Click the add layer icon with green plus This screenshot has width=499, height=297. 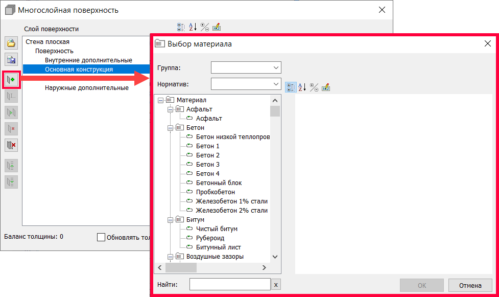pos(11,79)
